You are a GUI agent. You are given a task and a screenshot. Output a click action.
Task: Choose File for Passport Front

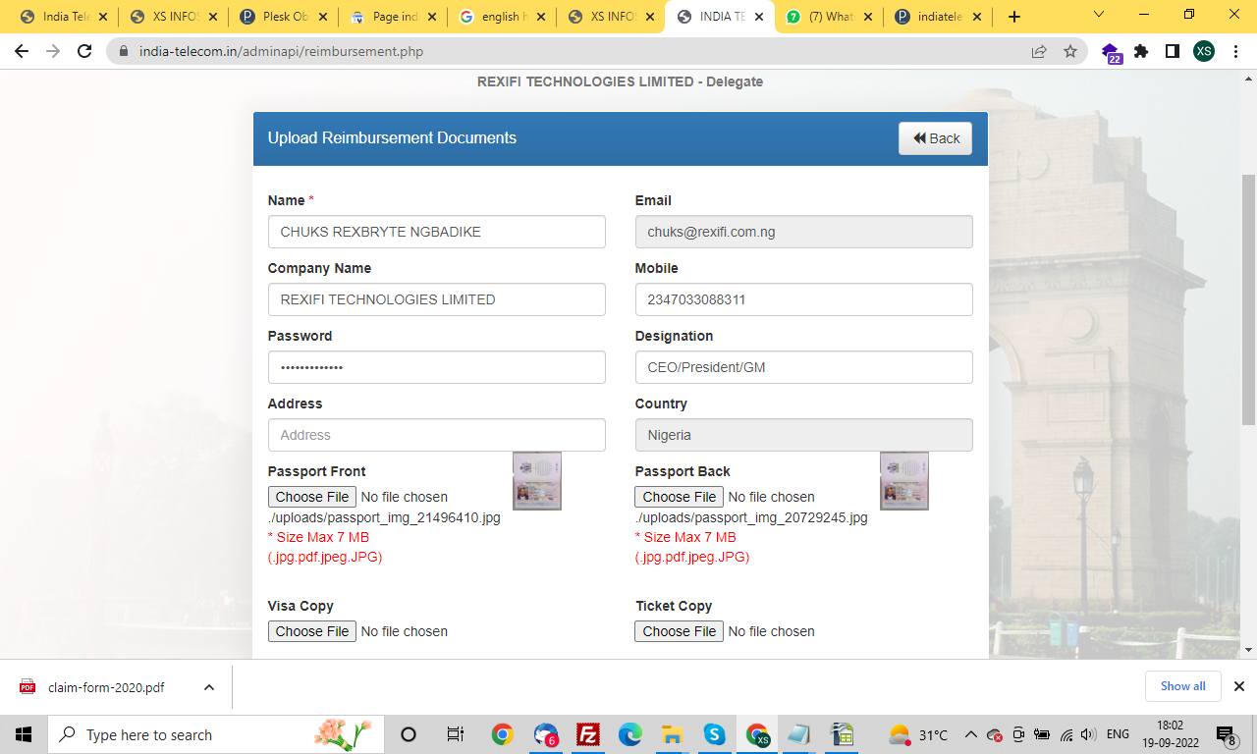(312, 497)
